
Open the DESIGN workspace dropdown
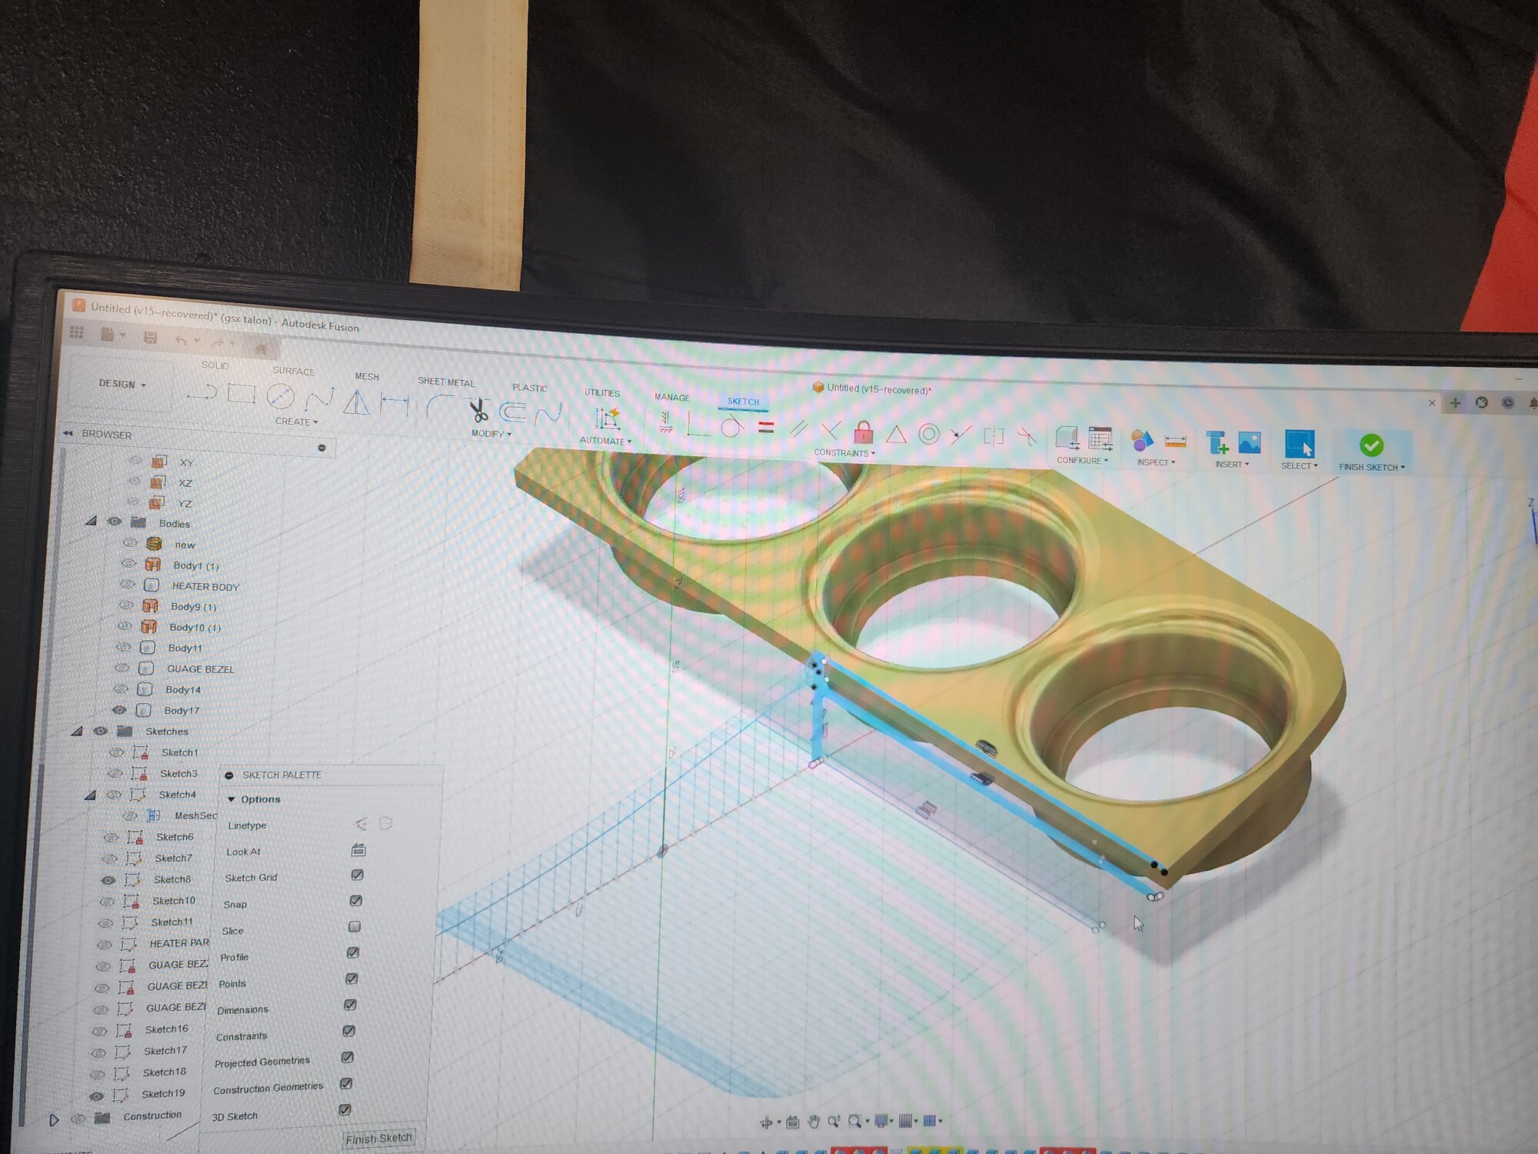[x=122, y=384]
